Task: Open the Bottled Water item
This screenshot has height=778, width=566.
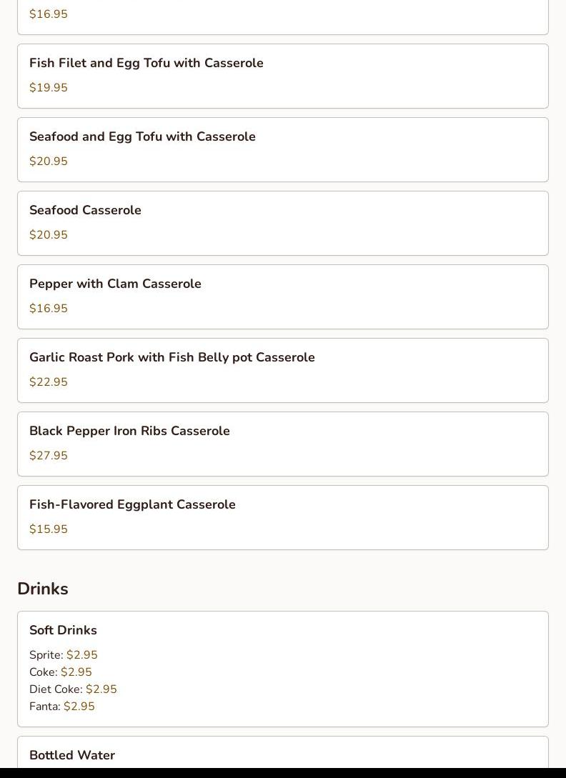Action: (x=72, y=755)
